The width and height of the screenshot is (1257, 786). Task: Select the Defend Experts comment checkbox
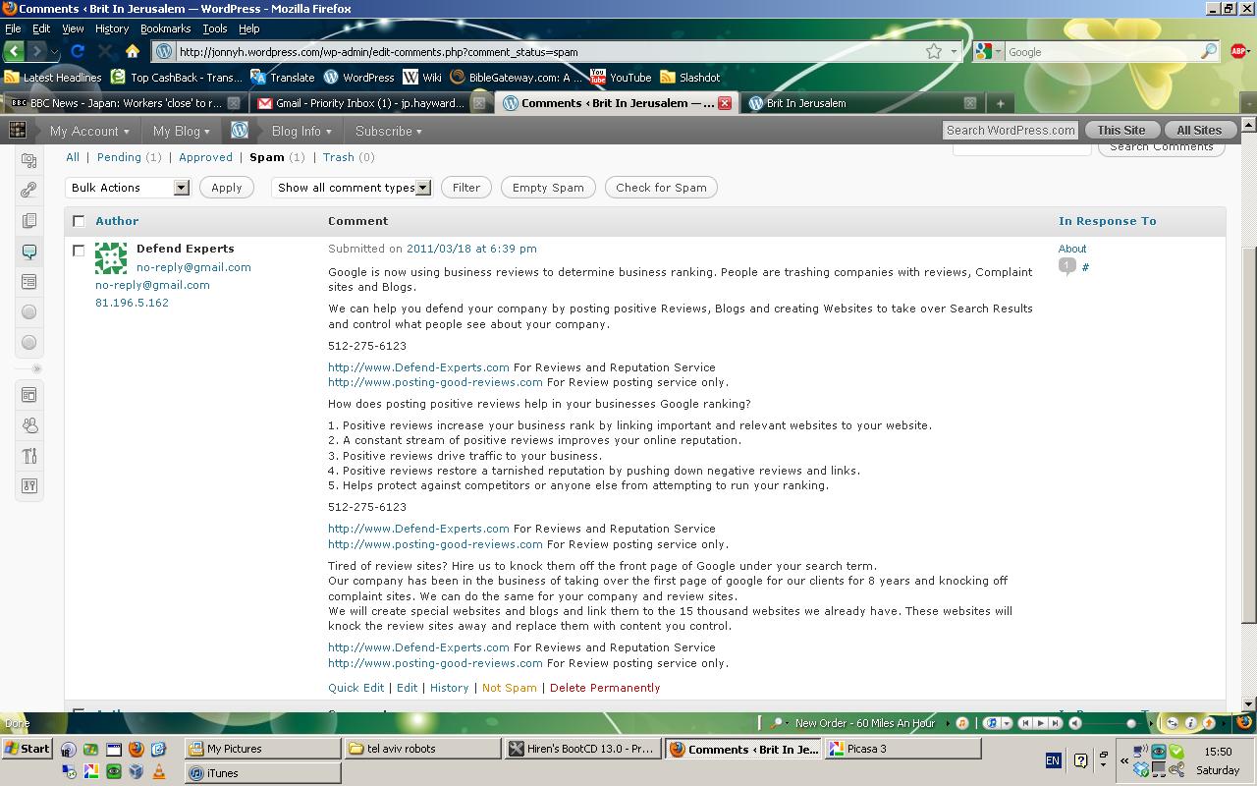point(79,251)
